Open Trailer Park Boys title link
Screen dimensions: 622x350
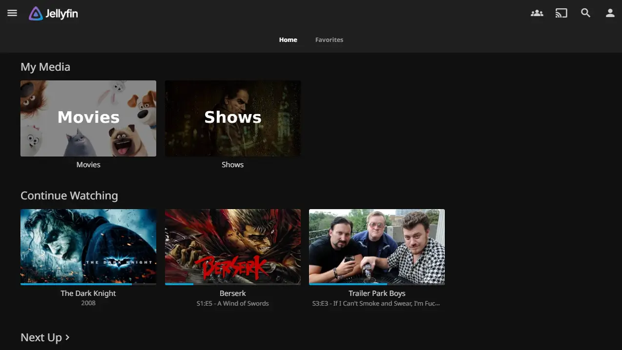pyautogui.click(x=376, y=293)
